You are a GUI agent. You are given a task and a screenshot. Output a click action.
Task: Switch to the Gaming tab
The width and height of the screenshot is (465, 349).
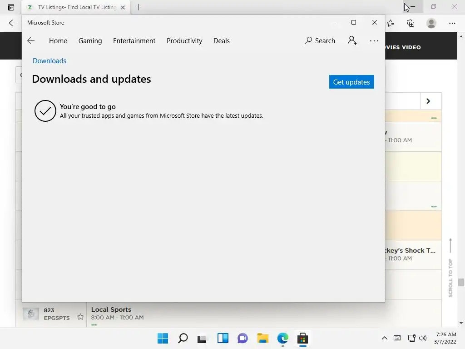90,40
